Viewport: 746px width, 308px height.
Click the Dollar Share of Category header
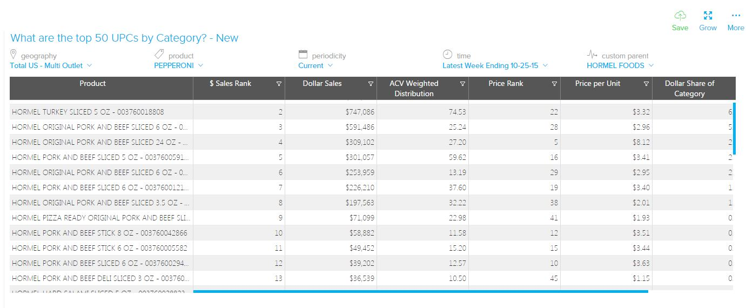click(689, 89)
